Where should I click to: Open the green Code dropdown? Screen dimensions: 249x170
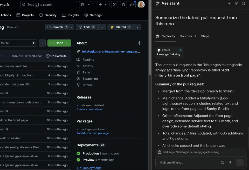(59, 43)
